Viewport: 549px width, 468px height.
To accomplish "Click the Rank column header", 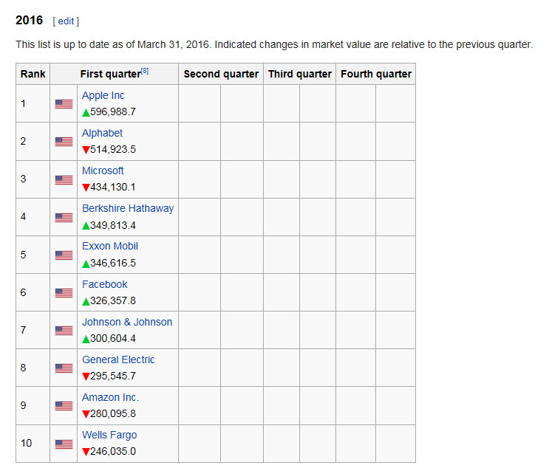I will point(33,74).
